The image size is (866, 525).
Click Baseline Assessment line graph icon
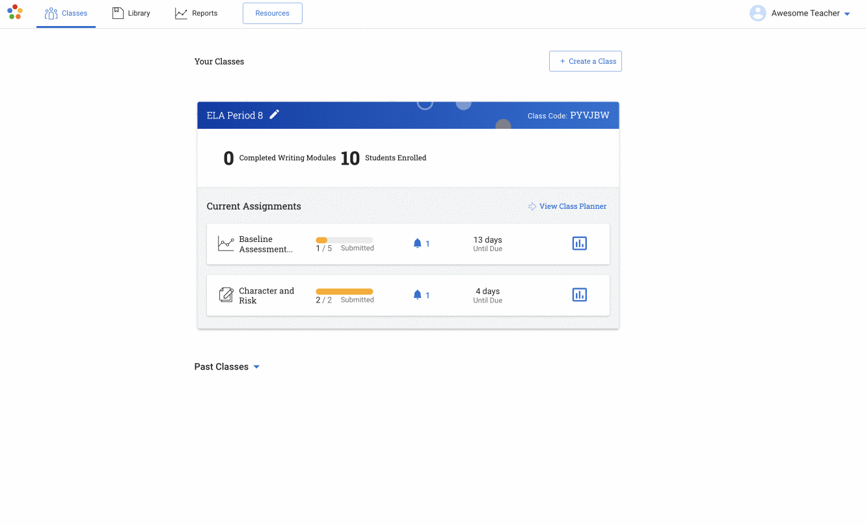(226, 244)
